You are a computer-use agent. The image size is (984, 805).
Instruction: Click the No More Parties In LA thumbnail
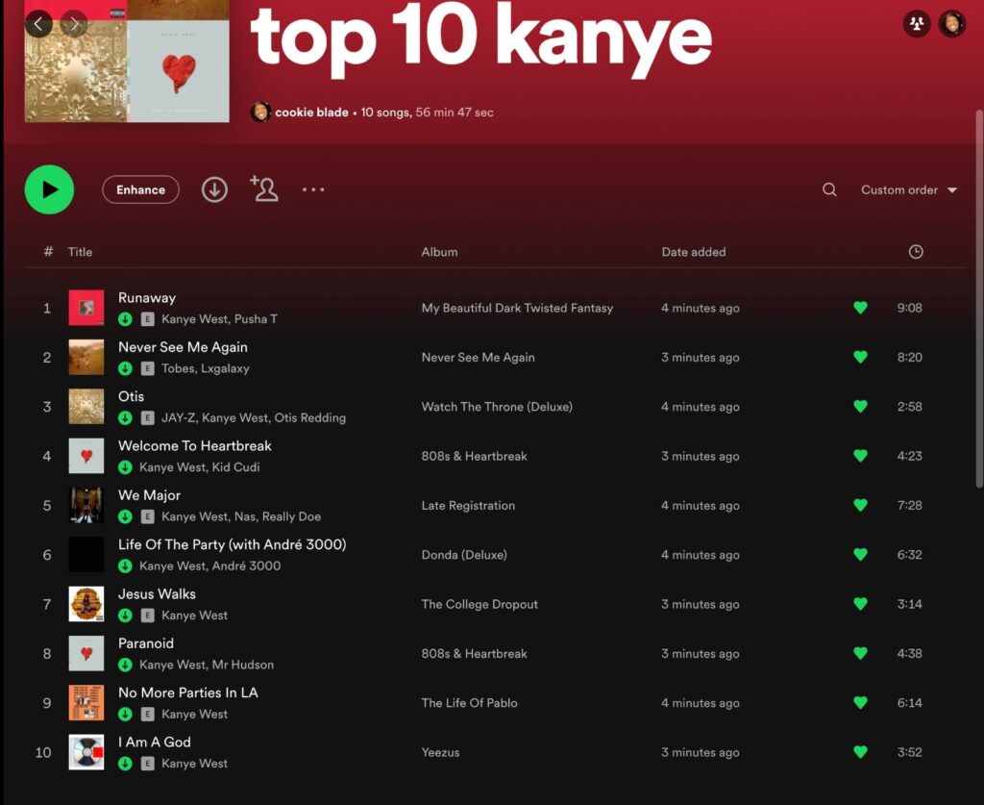pos(86,703)
